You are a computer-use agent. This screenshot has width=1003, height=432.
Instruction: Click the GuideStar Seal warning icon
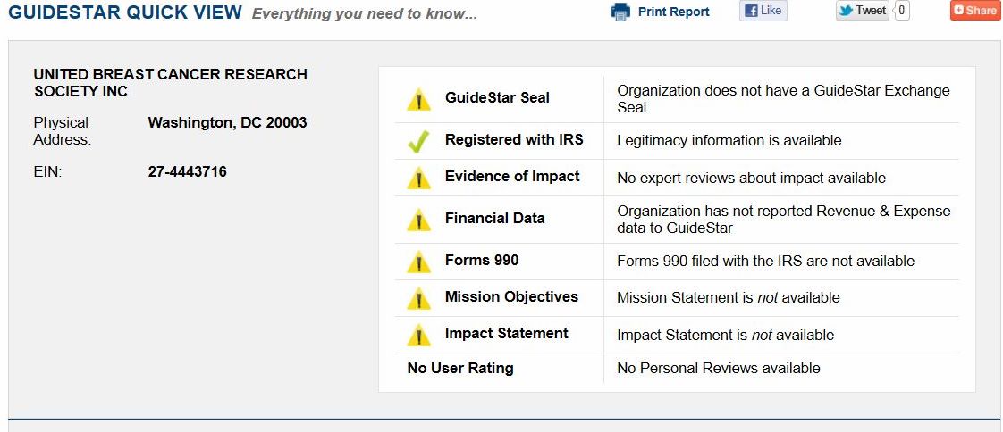[x=418, y=99]
